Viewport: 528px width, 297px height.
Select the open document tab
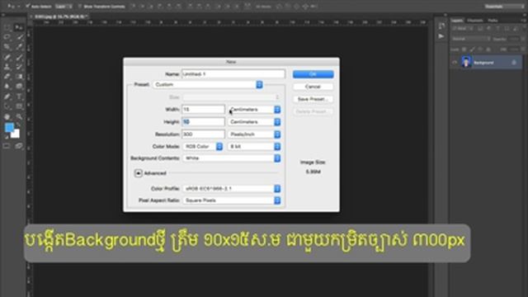point(59,16)
